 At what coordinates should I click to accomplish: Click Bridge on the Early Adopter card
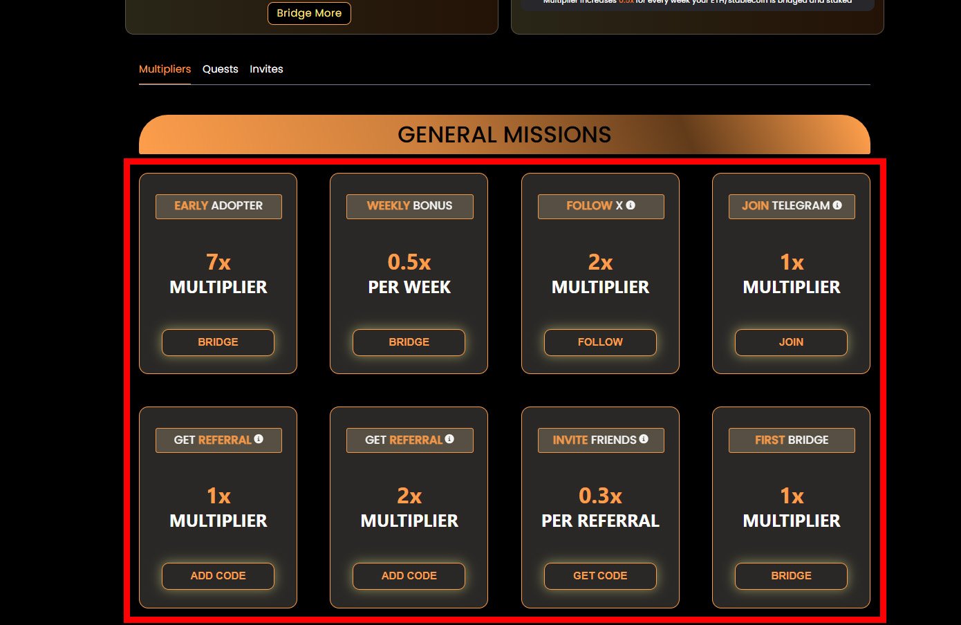click(x=218, y=342)
